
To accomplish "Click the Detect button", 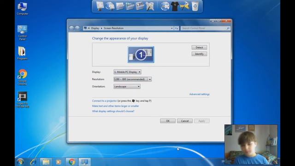I will [199, 47].
